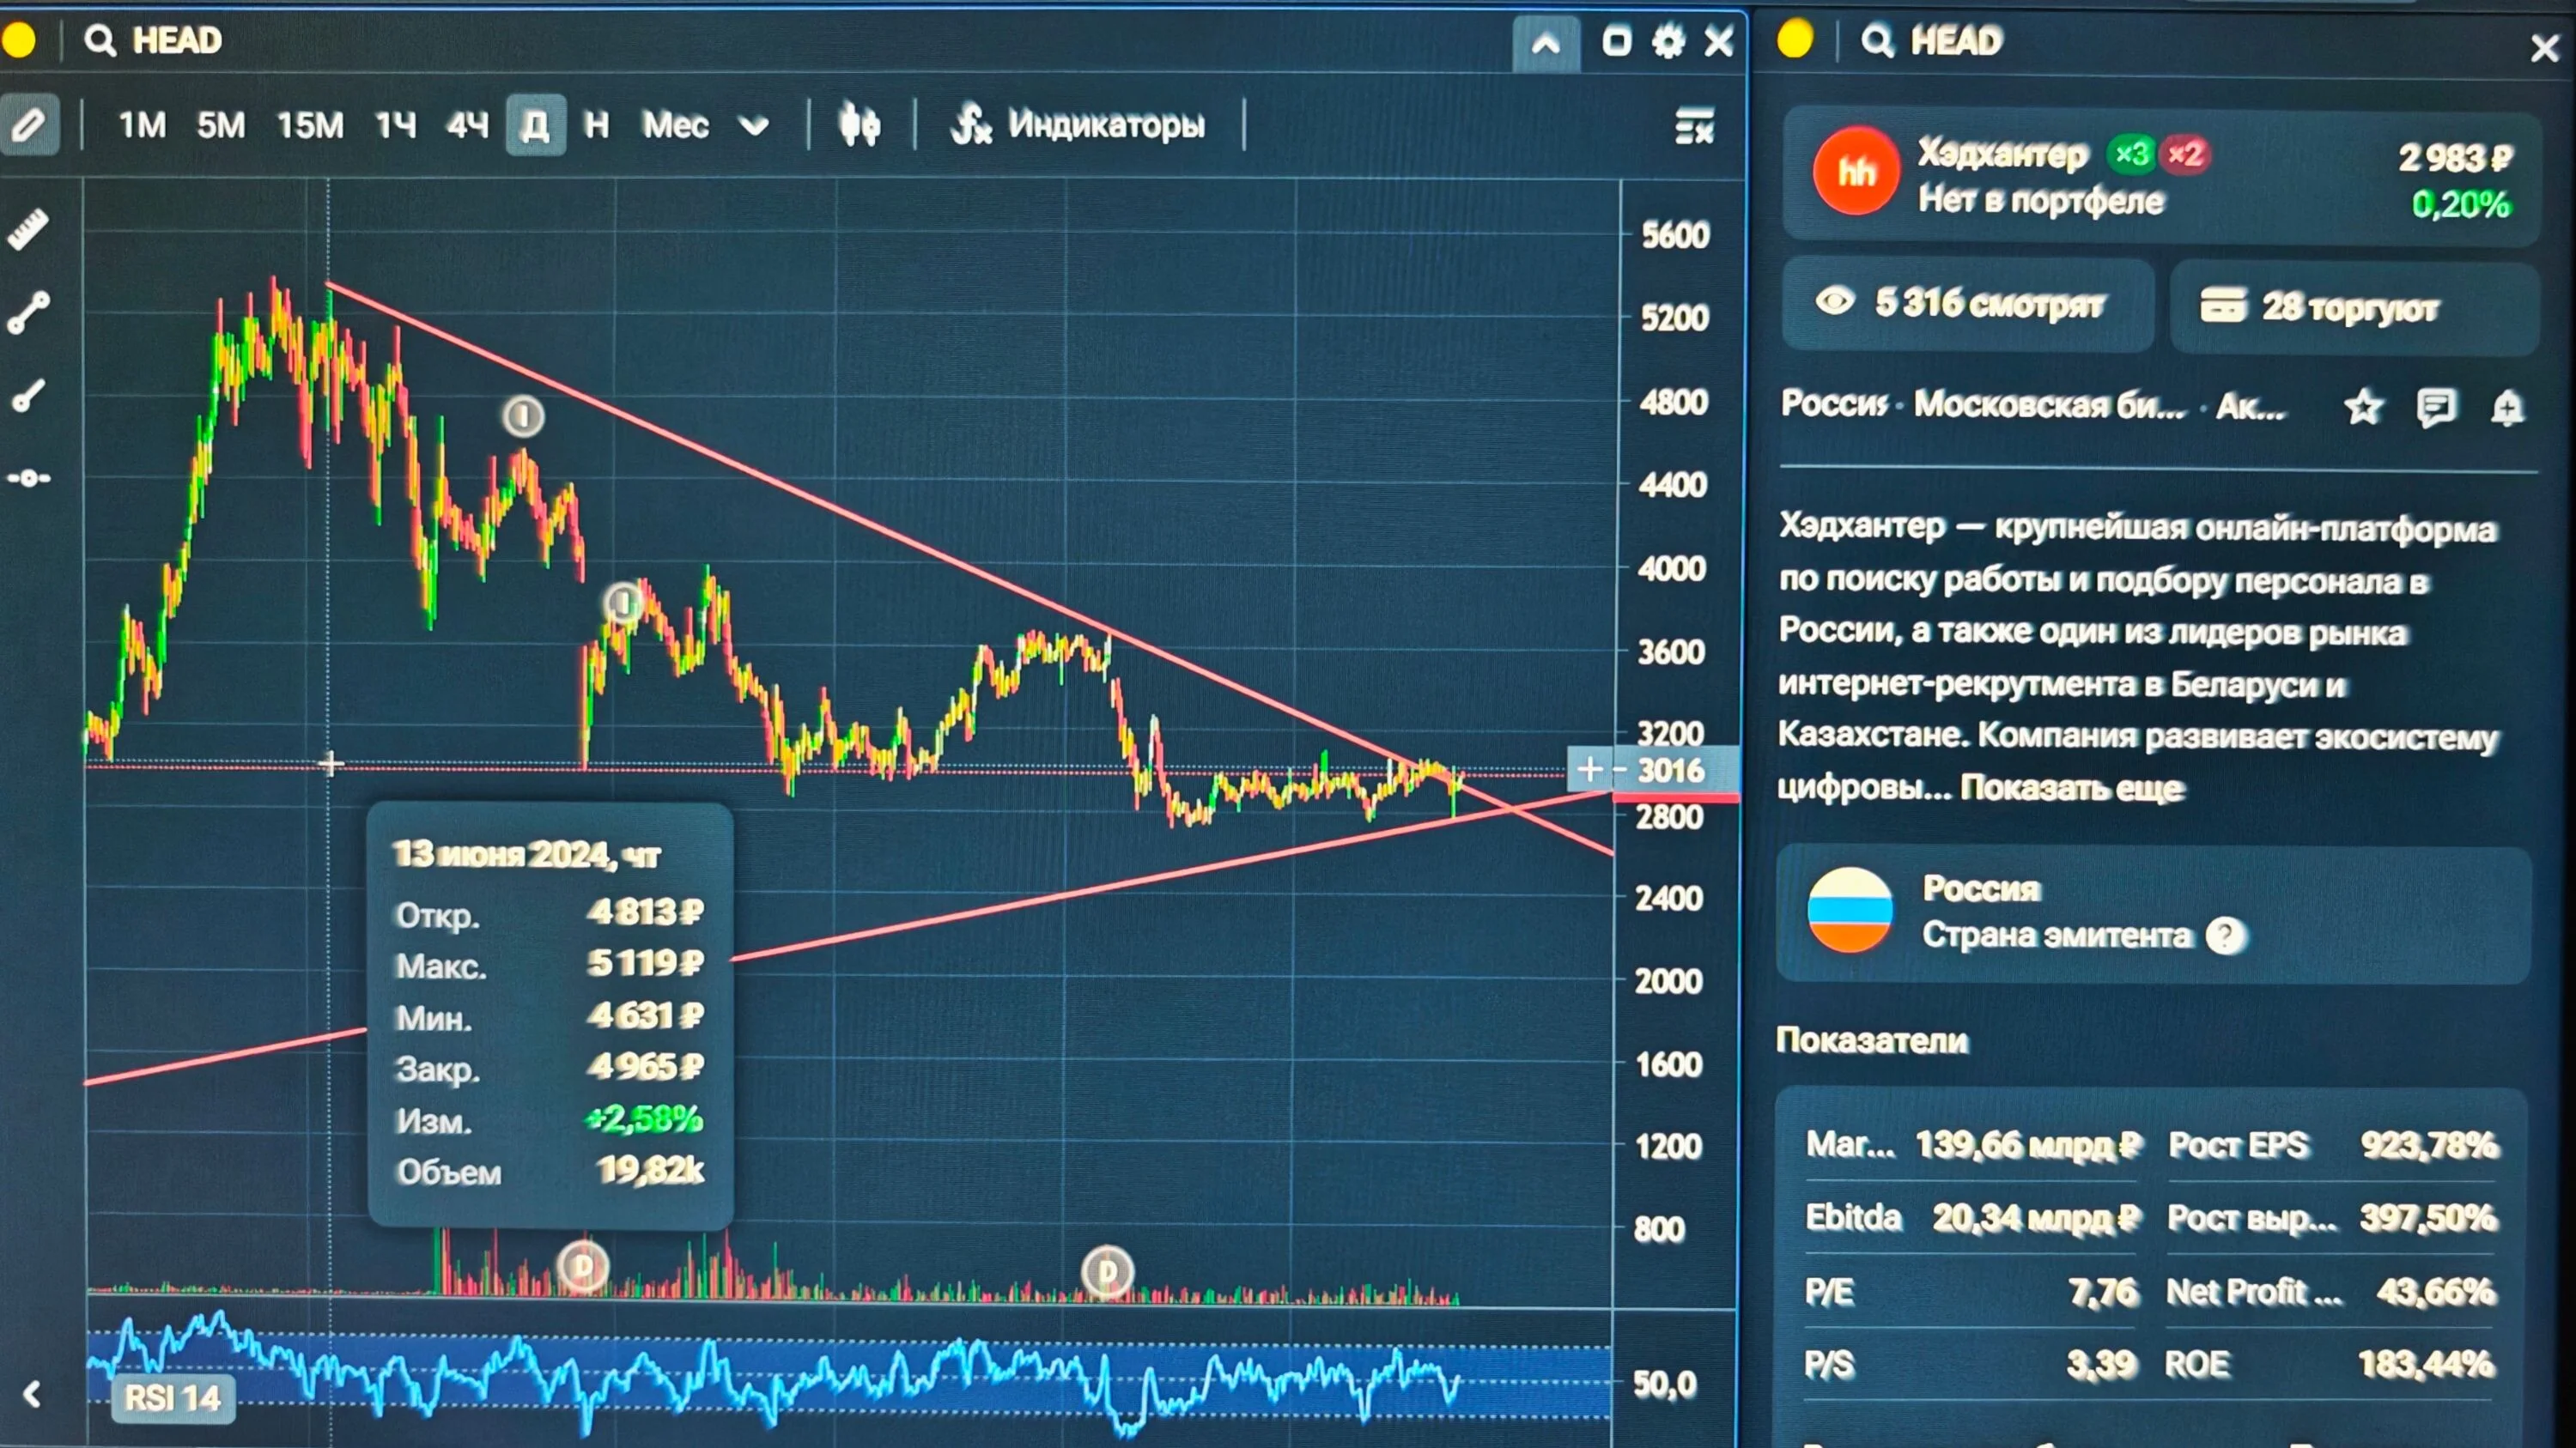Click the info panel's yellow link-group circle
This screenshot has width=2576, height=1448.
pos(1796,40)
